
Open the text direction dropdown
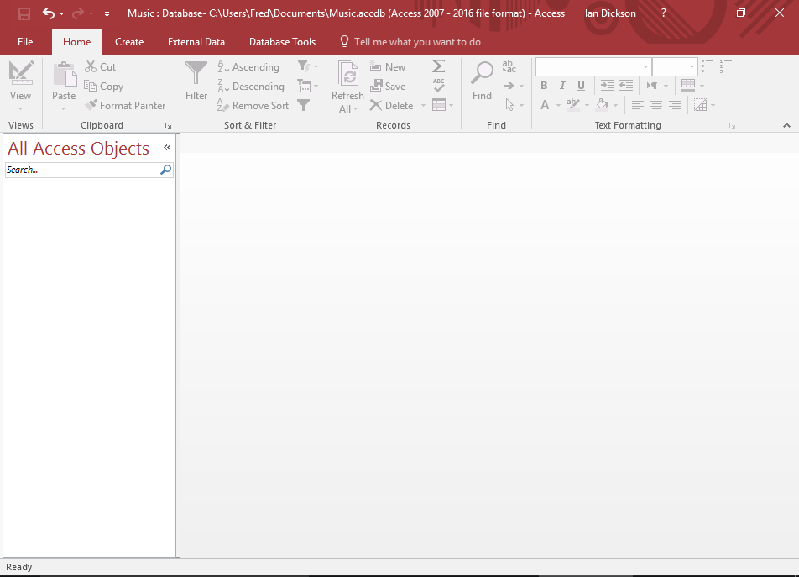657,85
